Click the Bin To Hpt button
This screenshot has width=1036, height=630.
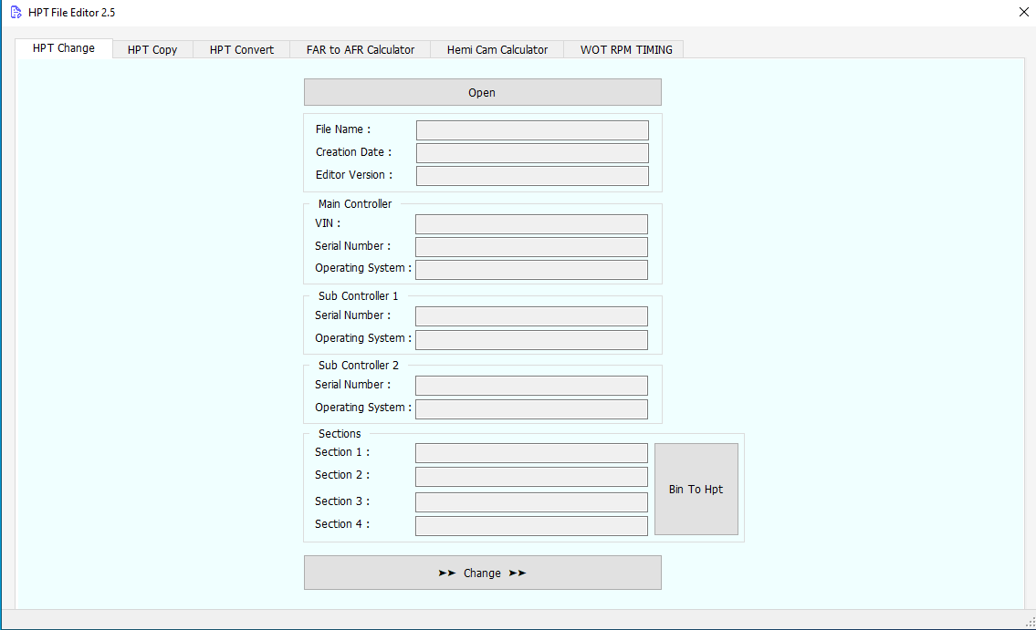click(x=696, y=489)
